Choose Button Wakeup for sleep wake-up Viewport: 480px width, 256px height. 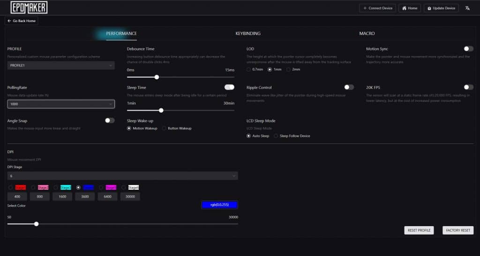click(164, 128)
